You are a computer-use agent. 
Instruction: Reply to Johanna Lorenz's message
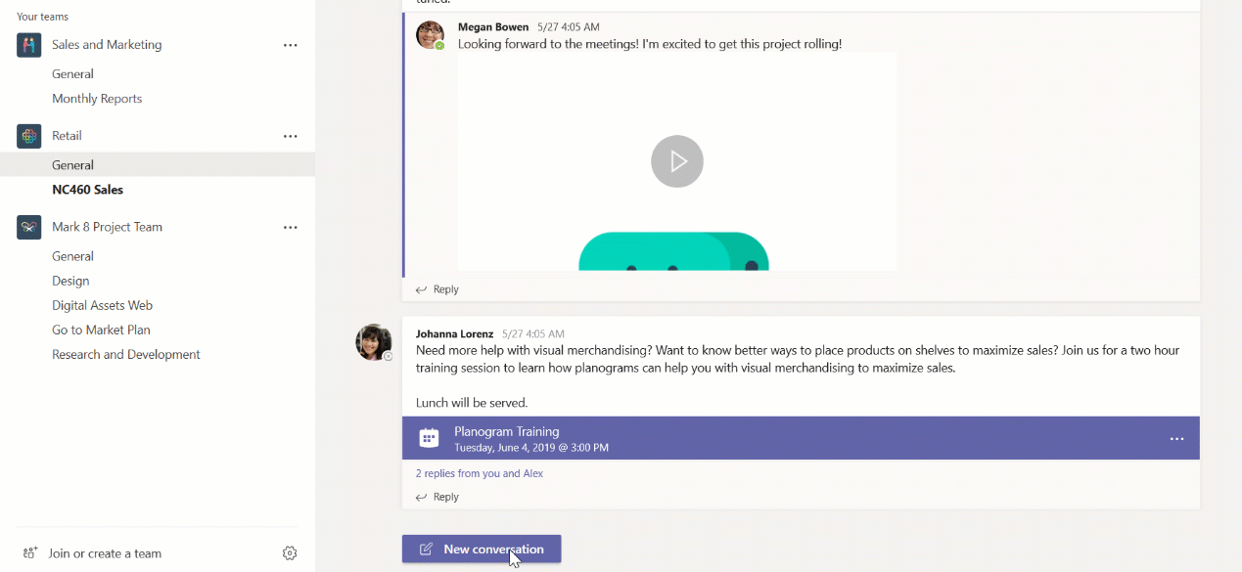point(437,496)
